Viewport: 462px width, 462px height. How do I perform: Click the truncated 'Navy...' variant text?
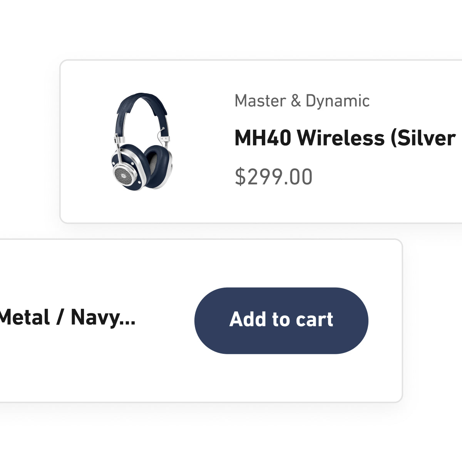click(x=103, y=318)
